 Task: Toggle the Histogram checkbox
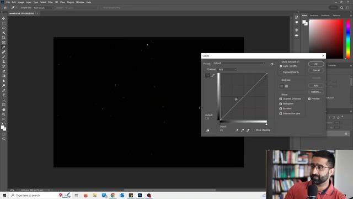pos(281,104)
